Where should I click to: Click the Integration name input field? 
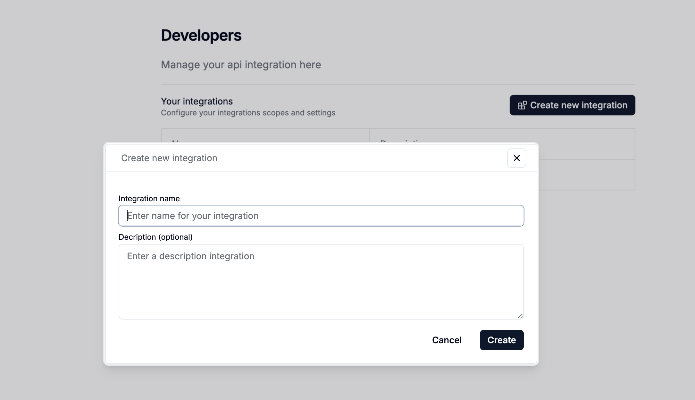click(321, 216)
